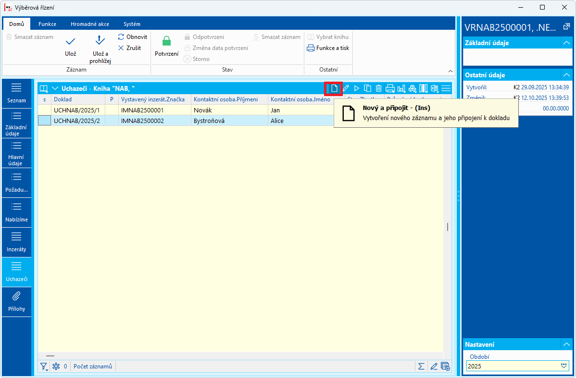Open the Základní údaje sidebar section
Image resolution: width=576 pixels, height=378 pixels.
[x=16, y=123]
